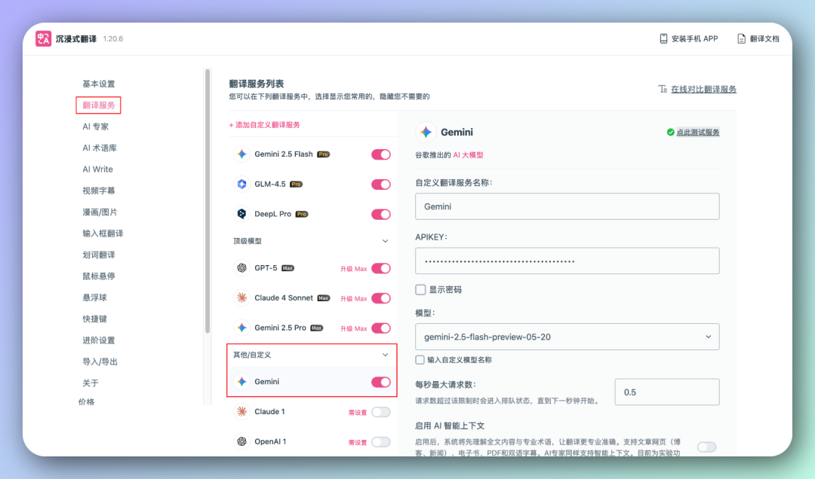Go to 划词翻译 section
This screenshot has height=479, width=815.
pos(99,255)
